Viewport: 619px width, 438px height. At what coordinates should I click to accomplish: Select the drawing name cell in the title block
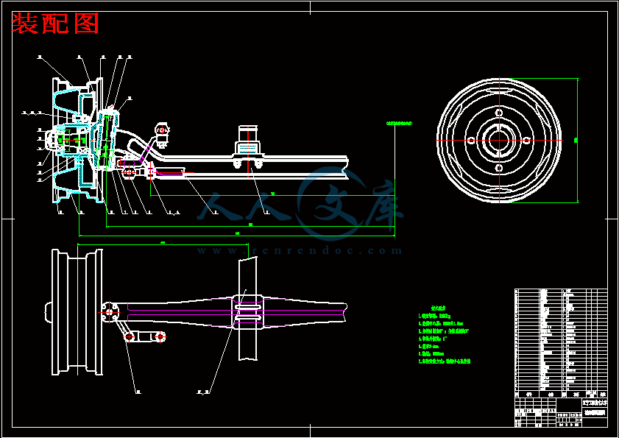pyautogui.click(x=595, y=413)
